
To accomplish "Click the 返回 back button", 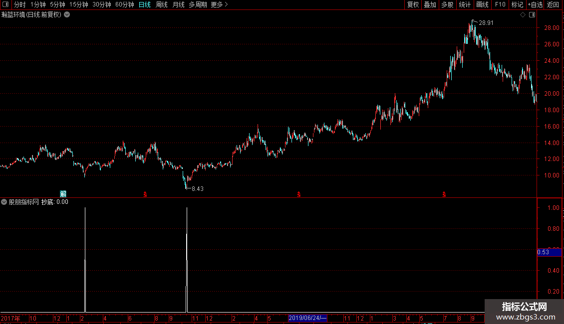I will [553, 4].
